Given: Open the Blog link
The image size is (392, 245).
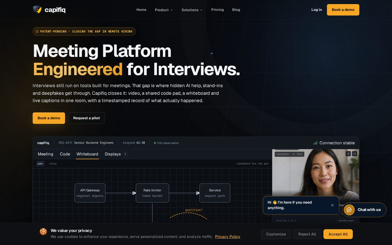Looking at the screenshot, I should tap(236, 10).
